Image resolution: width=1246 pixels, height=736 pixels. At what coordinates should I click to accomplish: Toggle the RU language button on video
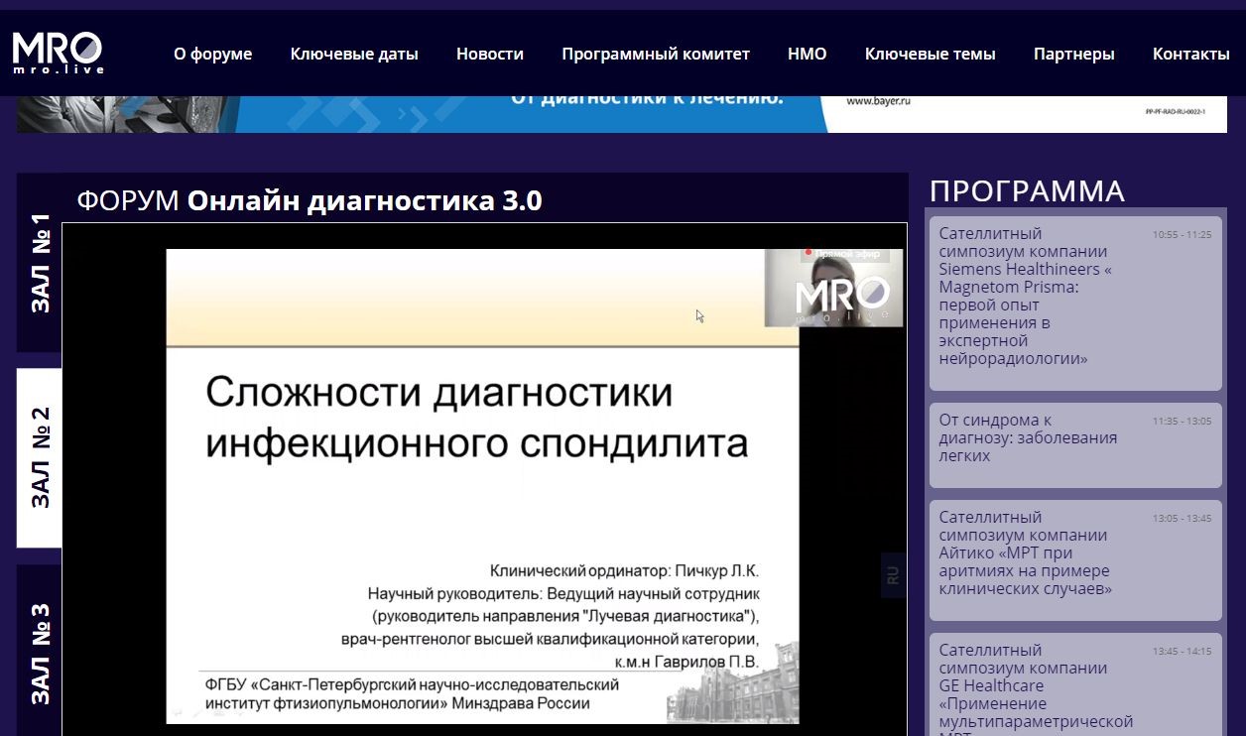click(893, 575)
